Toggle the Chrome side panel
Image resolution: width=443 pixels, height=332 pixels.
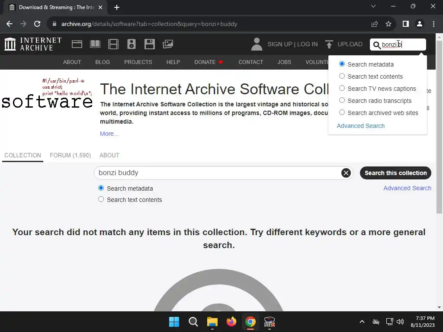[x=406, y=24]
